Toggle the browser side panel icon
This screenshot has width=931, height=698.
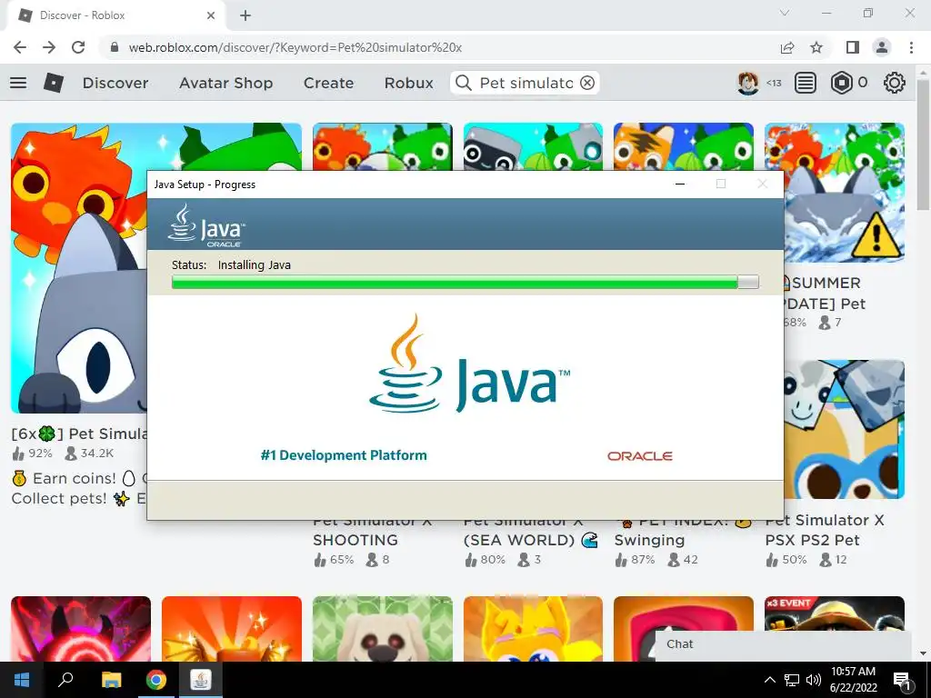point(853,47)
